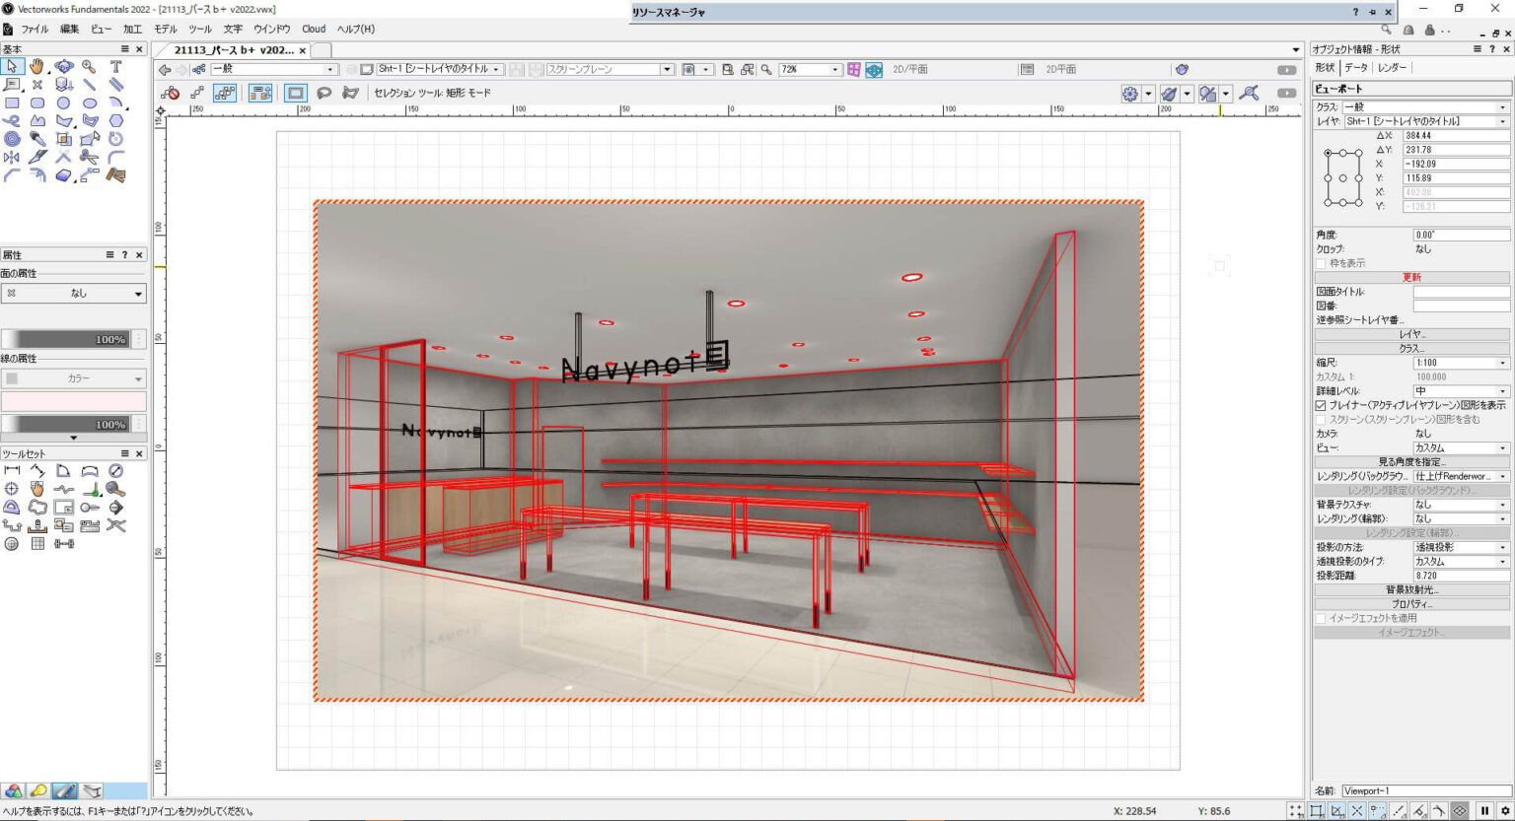Click the プロパティ properties button
1515x821 pixels.
tap(1411, 603)
